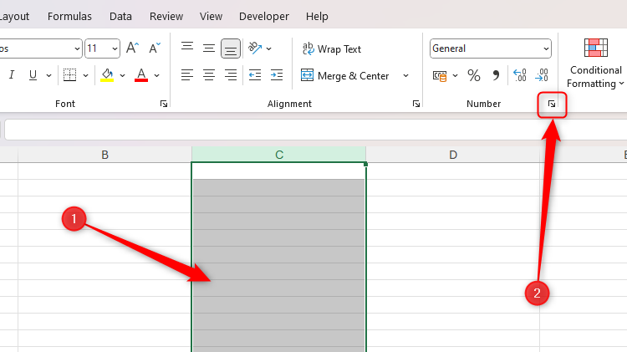This screenshot has height=352, width=627.
Task: Apply italic formatting
Action: [12, 74]
